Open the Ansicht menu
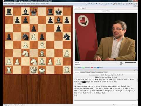Image resolution: width=141 pixels, height=106 pixels. (x=18, y=4)
